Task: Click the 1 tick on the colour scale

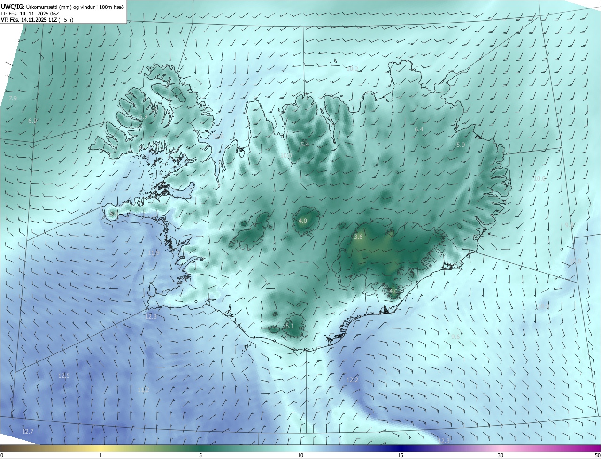Action: (100, 456)
